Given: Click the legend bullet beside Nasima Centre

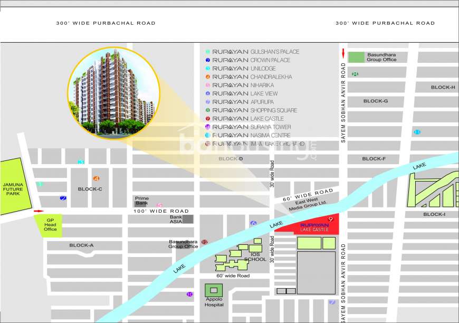Looking at the screenshot, I should click(207, 135).
